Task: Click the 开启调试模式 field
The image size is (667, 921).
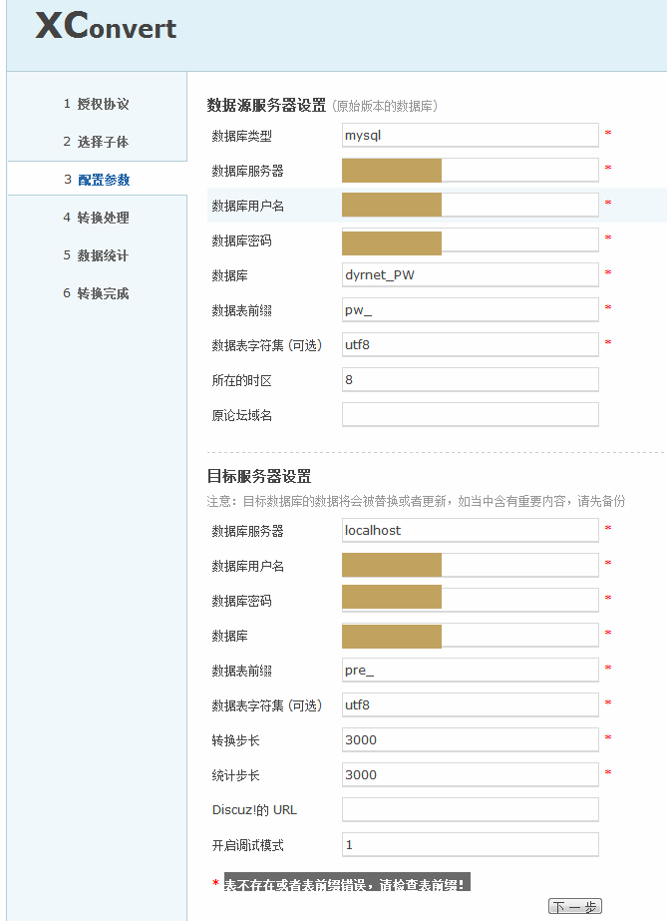Action: pos(470,844)
